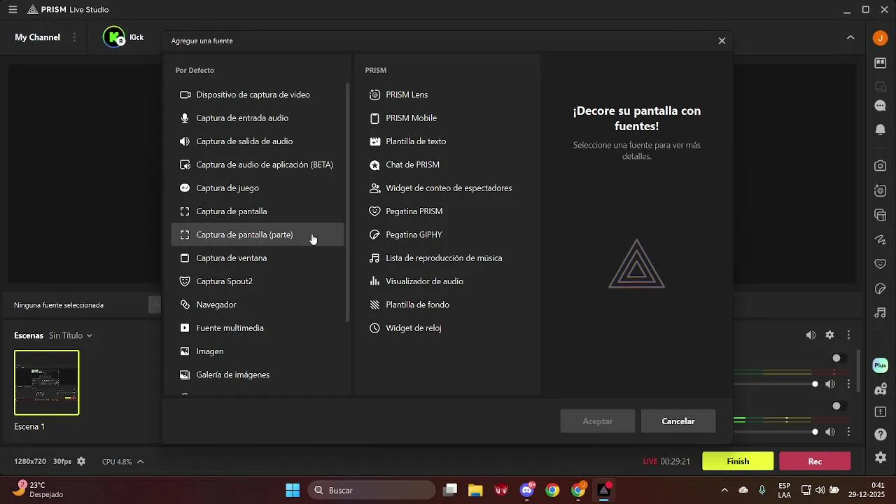Select Captura de audio de aplicación (BETA)
The image size is (896, 504).
[258, 164]
